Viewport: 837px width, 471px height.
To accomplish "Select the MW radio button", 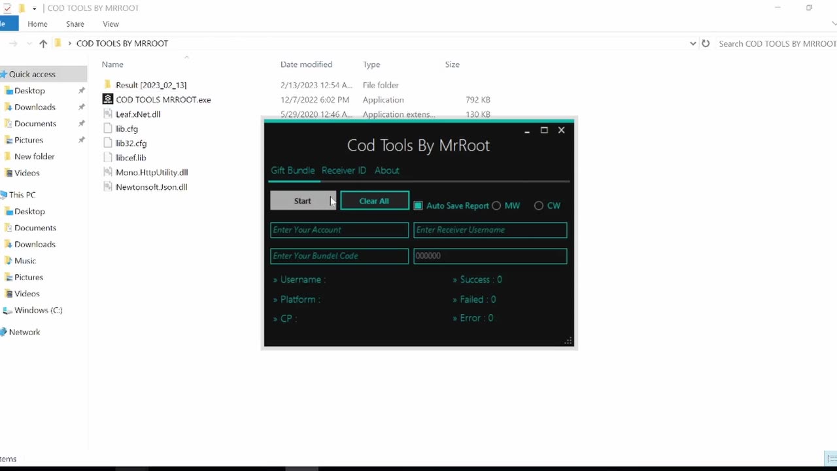I will point(496,205).
